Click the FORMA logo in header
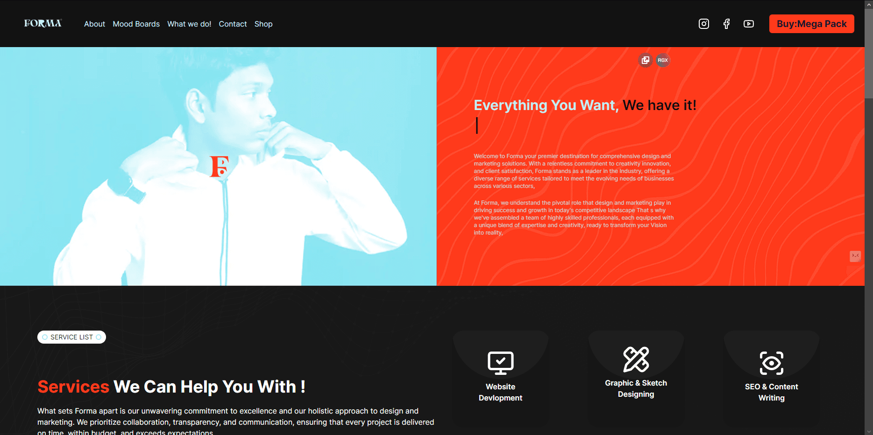873x435 pixels. [43, 23]
